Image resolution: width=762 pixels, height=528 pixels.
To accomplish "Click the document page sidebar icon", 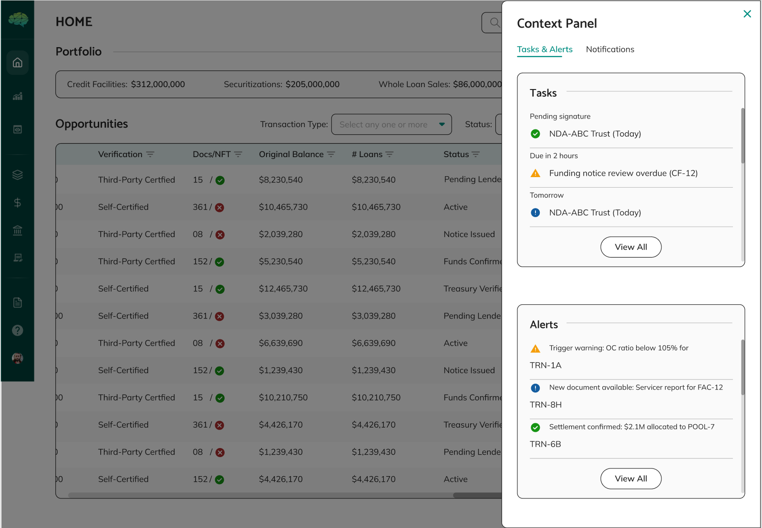I will pos(18,303).
